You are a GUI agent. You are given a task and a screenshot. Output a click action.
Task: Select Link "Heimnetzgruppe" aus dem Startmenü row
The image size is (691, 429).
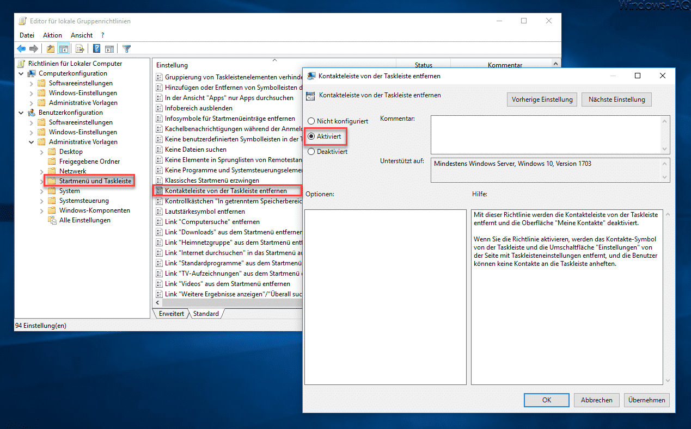tap(228, 243)
